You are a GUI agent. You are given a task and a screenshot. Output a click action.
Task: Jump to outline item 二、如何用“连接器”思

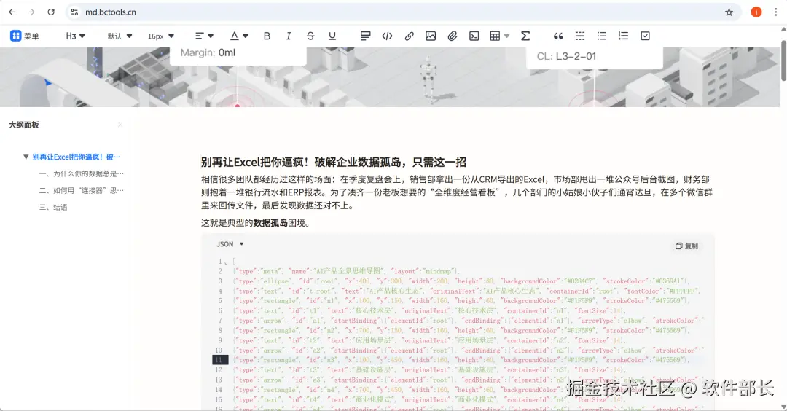coord(82,190)
